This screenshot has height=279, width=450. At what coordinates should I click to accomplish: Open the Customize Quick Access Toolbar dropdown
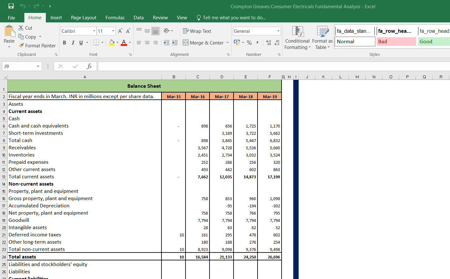(50, 6)
